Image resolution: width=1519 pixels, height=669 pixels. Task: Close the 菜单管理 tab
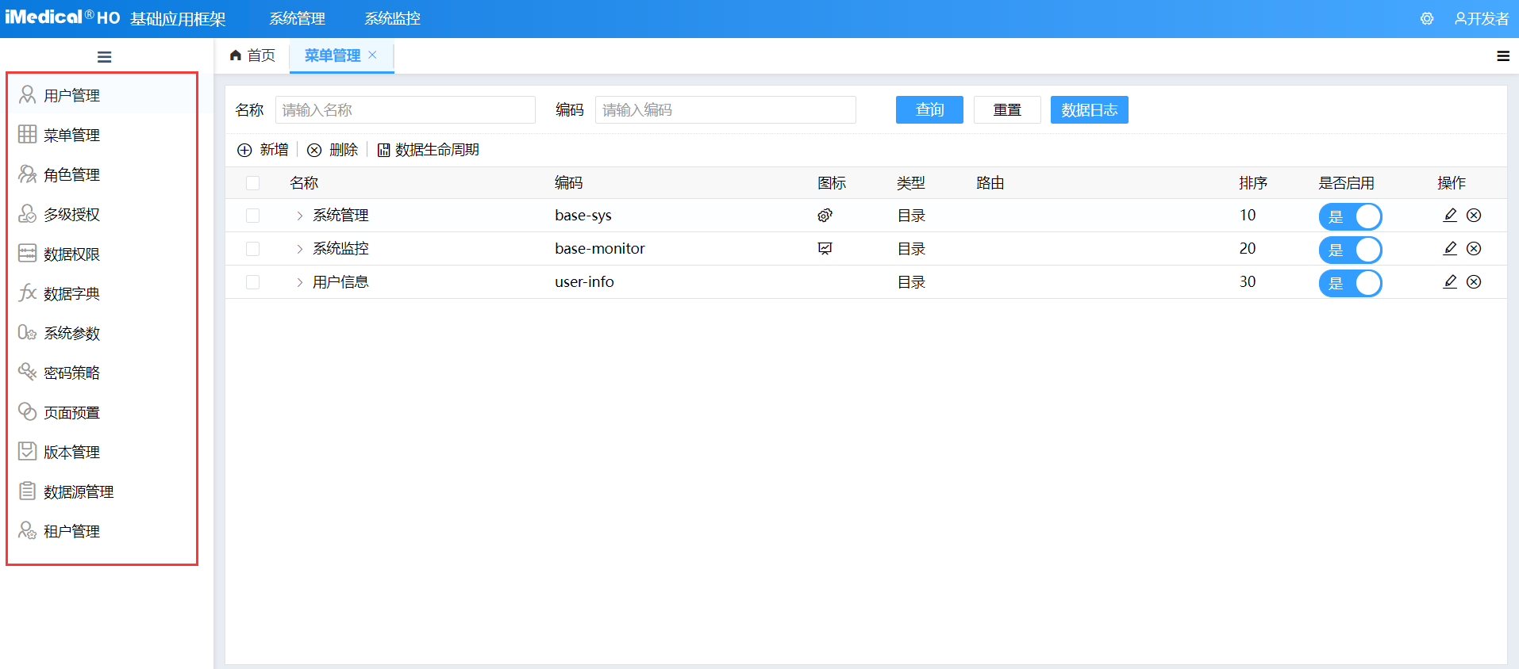[x=372, y=55]
